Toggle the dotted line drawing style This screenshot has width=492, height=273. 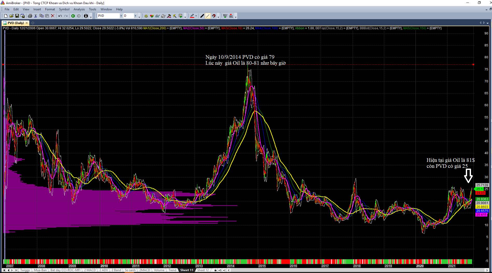(208, 16)
